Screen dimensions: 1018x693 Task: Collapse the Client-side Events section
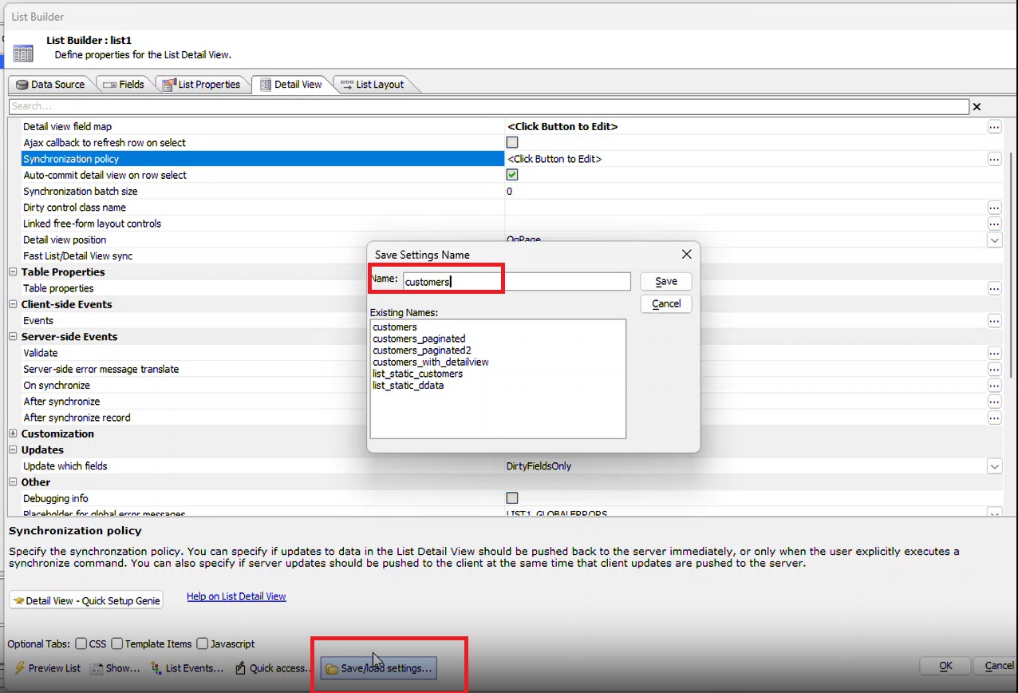click(14, 304)
